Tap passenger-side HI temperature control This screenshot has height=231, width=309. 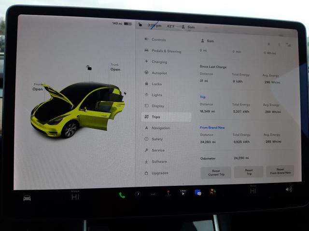coord(253,190)
